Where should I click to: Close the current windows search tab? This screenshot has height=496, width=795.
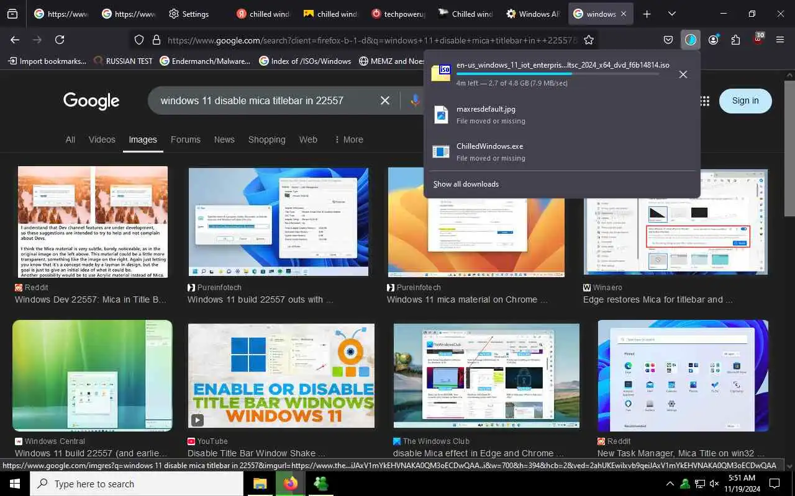[x=624, y=14]
